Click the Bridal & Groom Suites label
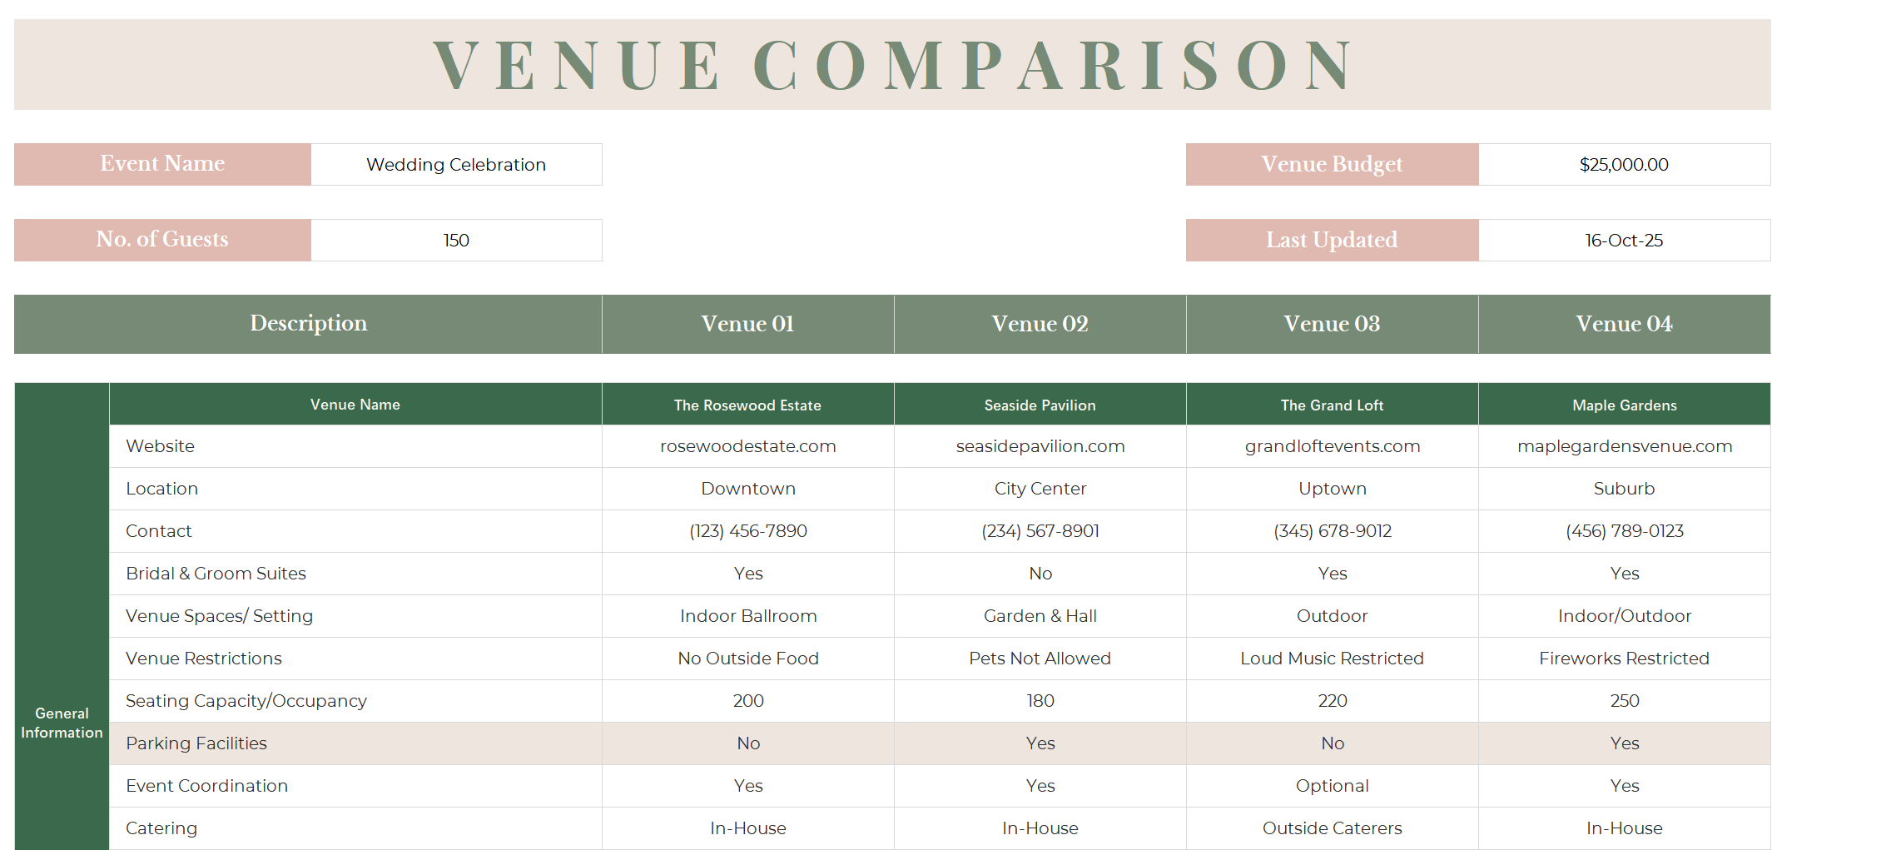This screenshot has width=1901, height=850. (355, 574)
